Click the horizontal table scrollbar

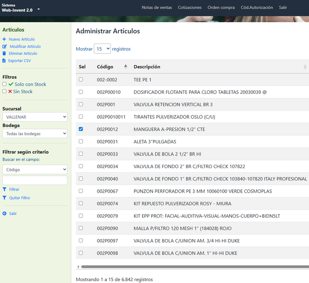pos(195,267)
